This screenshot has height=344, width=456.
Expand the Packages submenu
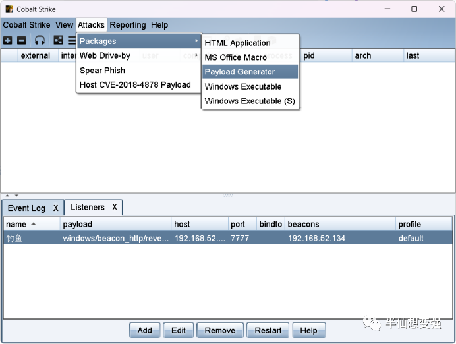(139, 41)
